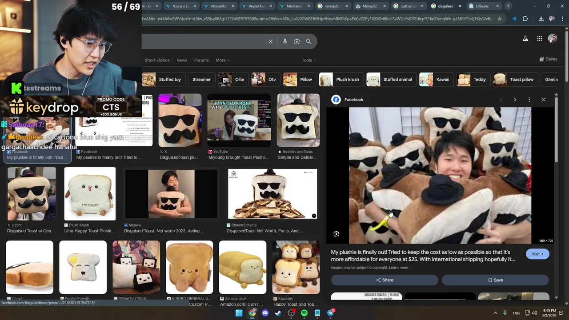Viewport: 569px width, 320px height.
Task: Bookmark this page with the star icon
Action: (500, 19)
